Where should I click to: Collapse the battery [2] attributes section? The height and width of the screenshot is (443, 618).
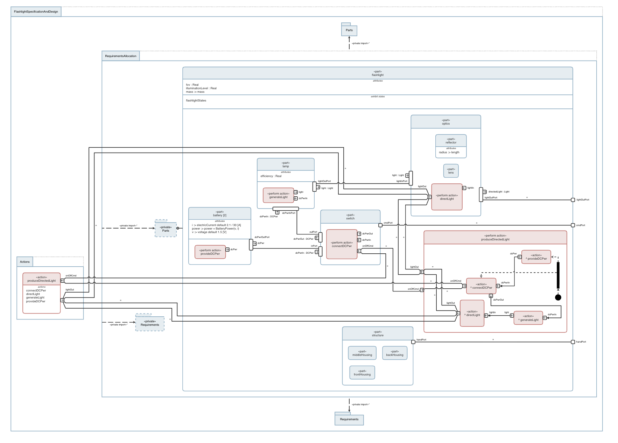pyautogui.click(x=220, y=221)
